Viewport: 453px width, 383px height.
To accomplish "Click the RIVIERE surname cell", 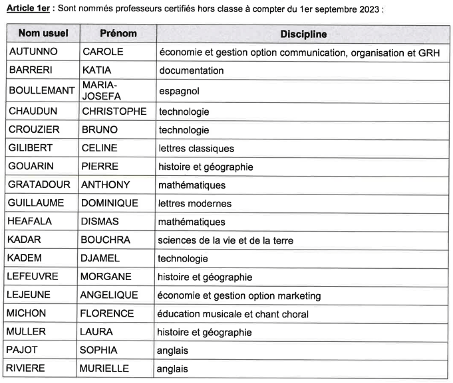I will (x=30, y=368).
